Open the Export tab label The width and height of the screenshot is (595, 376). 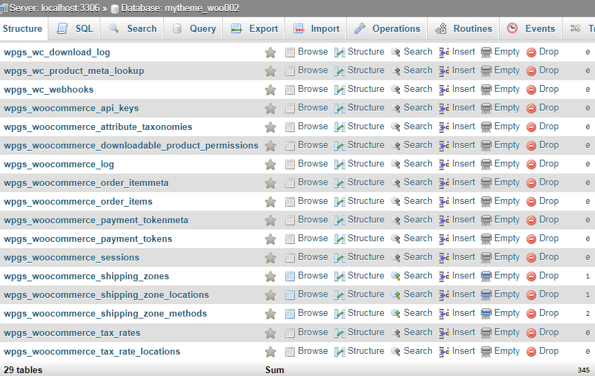[x=264, y=28]
